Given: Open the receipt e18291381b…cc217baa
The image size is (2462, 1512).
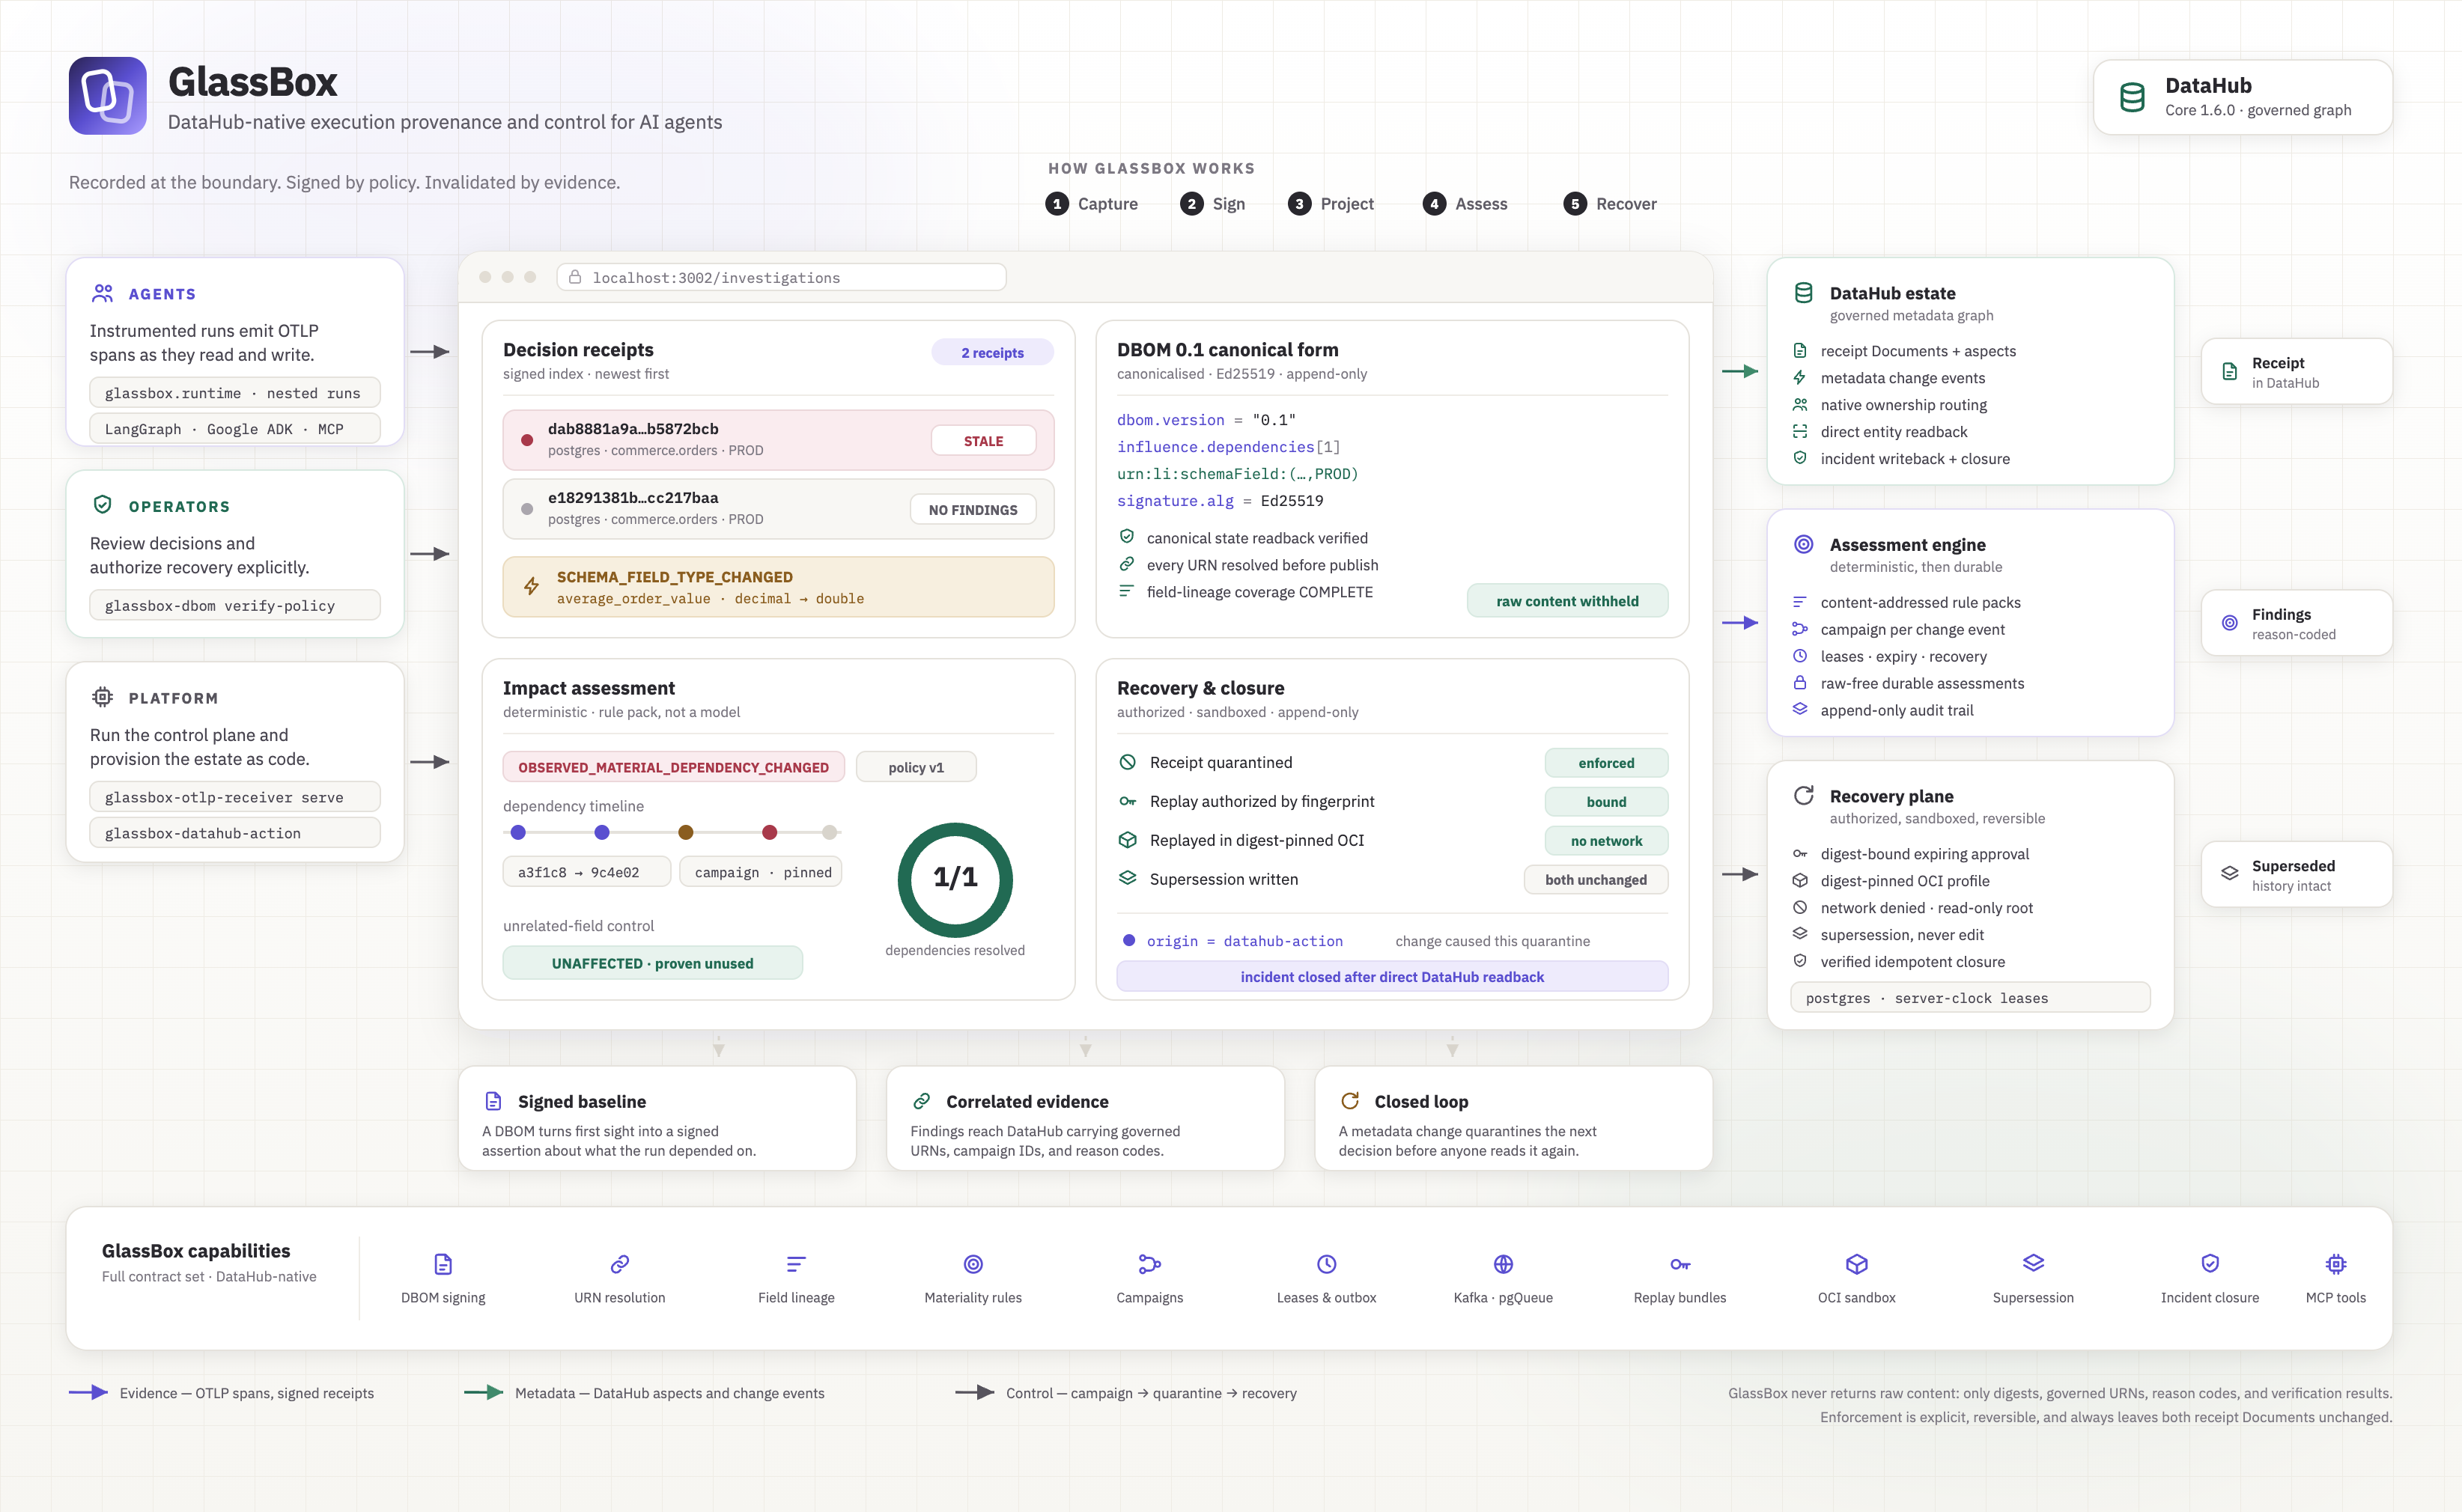Looking at the screenshot, I should click(778, 509).
